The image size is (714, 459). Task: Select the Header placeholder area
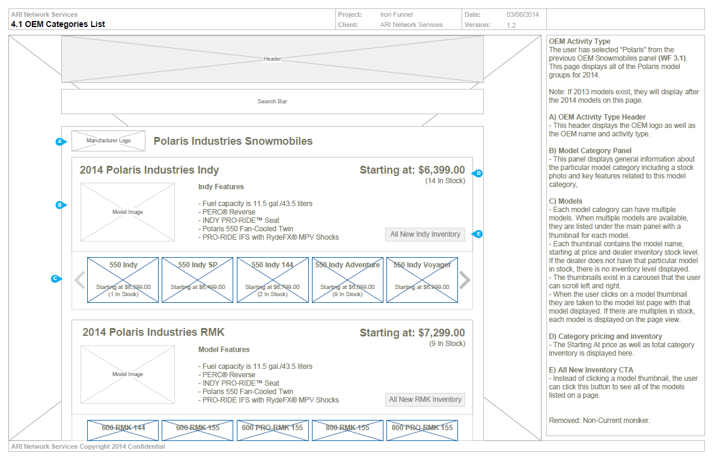(x=272, y=59)
